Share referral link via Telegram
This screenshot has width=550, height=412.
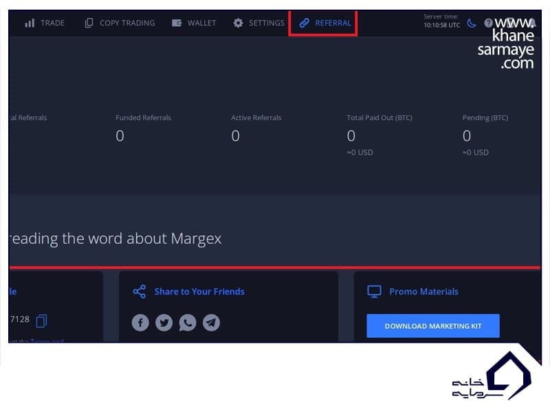pyautogui.click(x=211, y=322)
